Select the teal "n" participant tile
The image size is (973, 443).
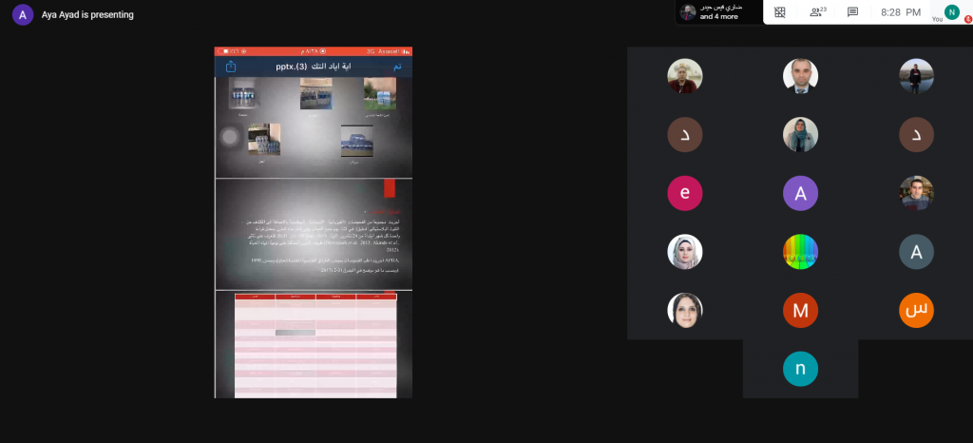[x=800, y=368]
